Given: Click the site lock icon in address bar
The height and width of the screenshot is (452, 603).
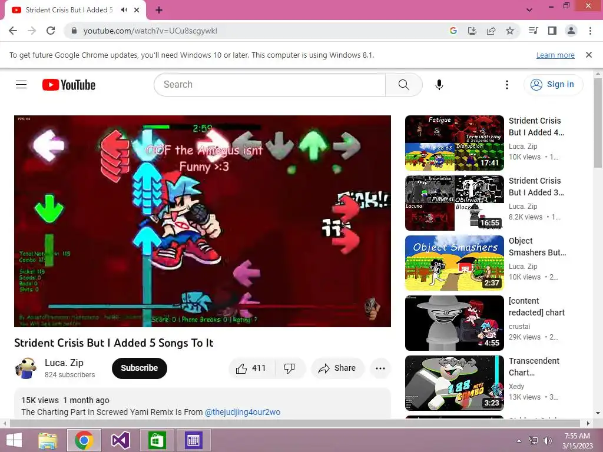Looking at the screenshot, I should pyautogui.click(x=74, y=31).
